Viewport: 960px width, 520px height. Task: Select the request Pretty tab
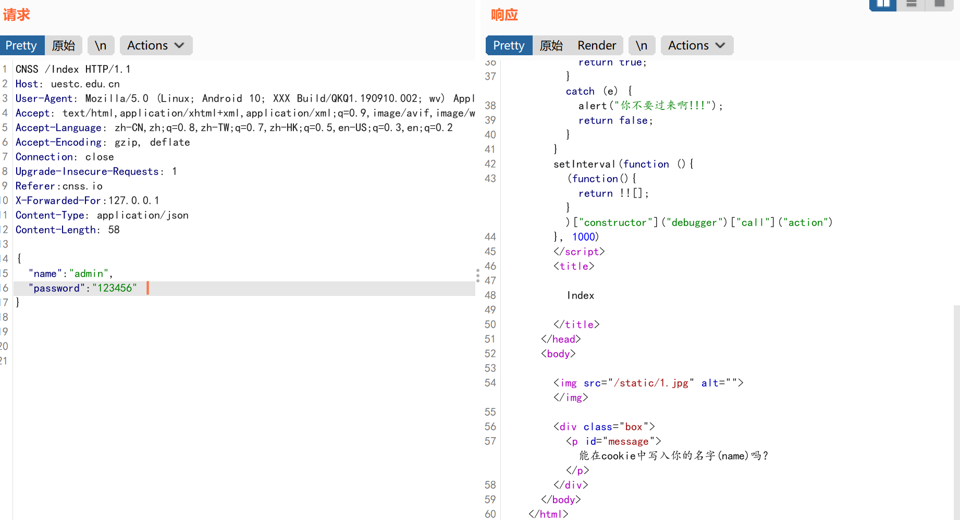tap(21, 45)
